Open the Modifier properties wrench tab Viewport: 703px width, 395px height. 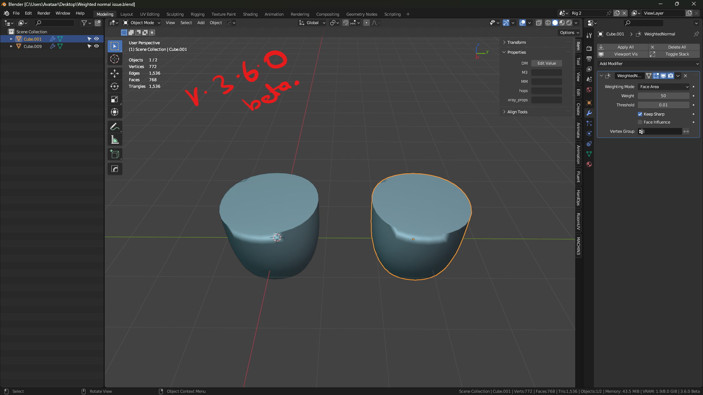(589, 113)
